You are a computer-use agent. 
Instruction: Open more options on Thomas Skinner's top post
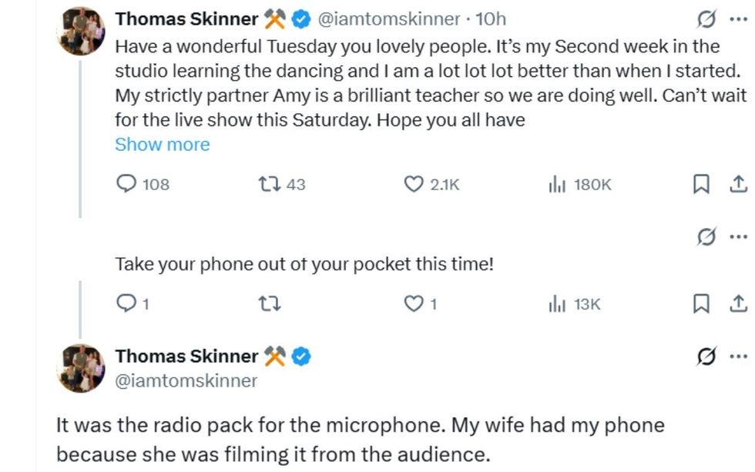coord(740,19)
